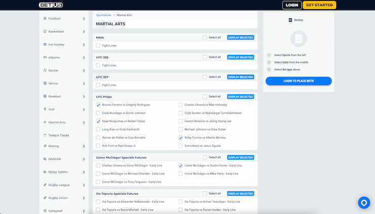Click the Soccer ball icon in sidebar
This screenshot has width=375, height=214.
tap(45, 70)
